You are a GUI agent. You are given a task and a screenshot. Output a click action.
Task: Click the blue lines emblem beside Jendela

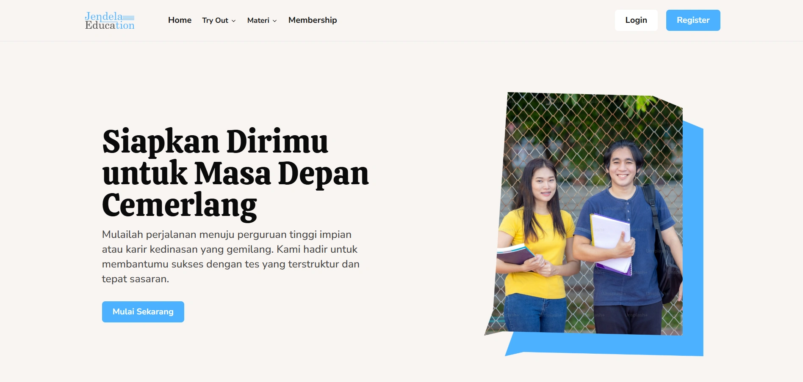click(x=128, y=18)
